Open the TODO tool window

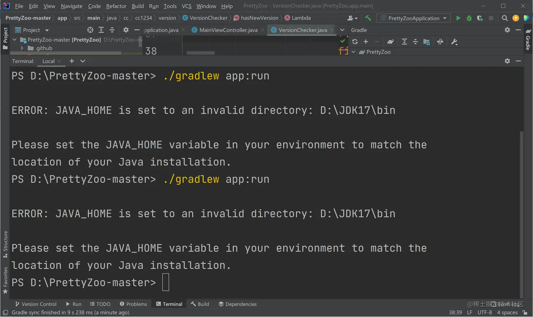(100, 304)
